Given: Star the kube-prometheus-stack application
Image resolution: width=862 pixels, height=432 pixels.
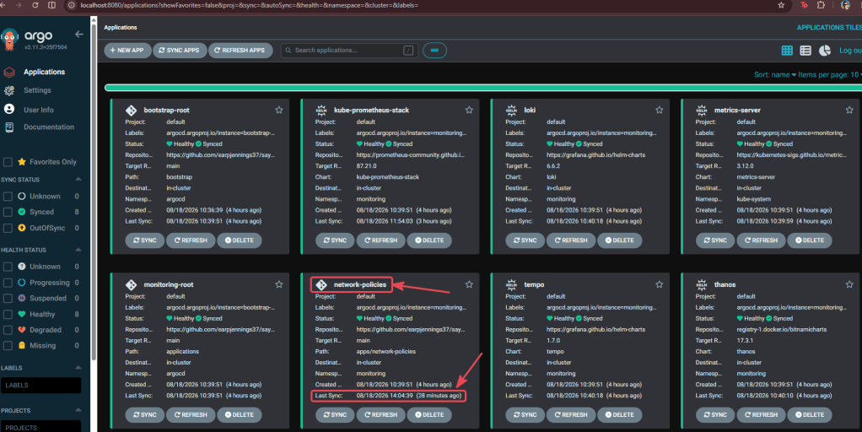Looking at the screenshot, I should [469, 110].
